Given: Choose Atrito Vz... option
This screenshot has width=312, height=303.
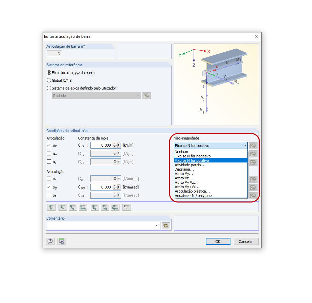Looking at the screenshot, I should point(211,178).
